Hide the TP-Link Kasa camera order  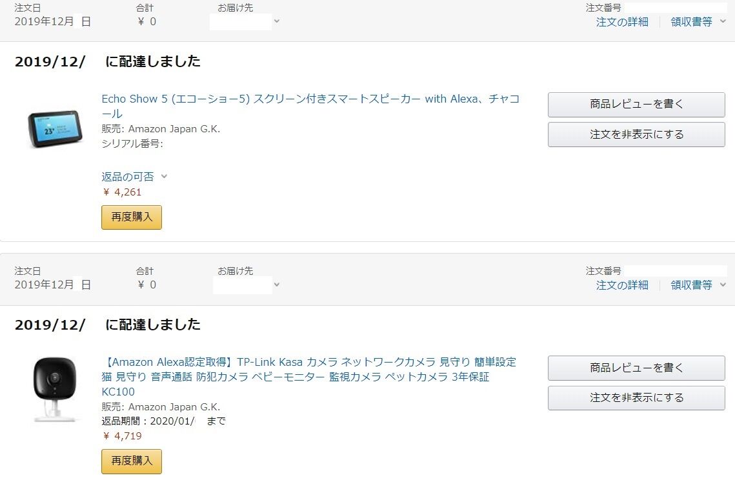coord(636,398)
